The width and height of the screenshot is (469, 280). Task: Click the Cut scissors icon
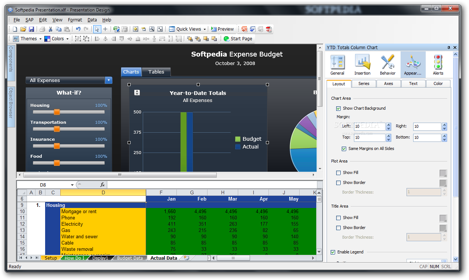tap(51, 29)
